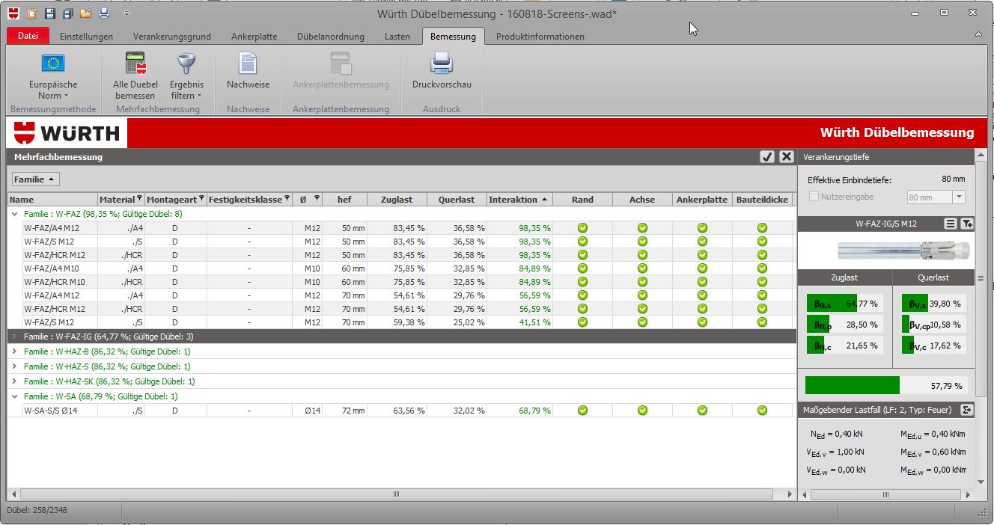This screenshot has width=994, height=525.
Task: Switch to the Dübelanordnung tab
Action: coord(330,36)
